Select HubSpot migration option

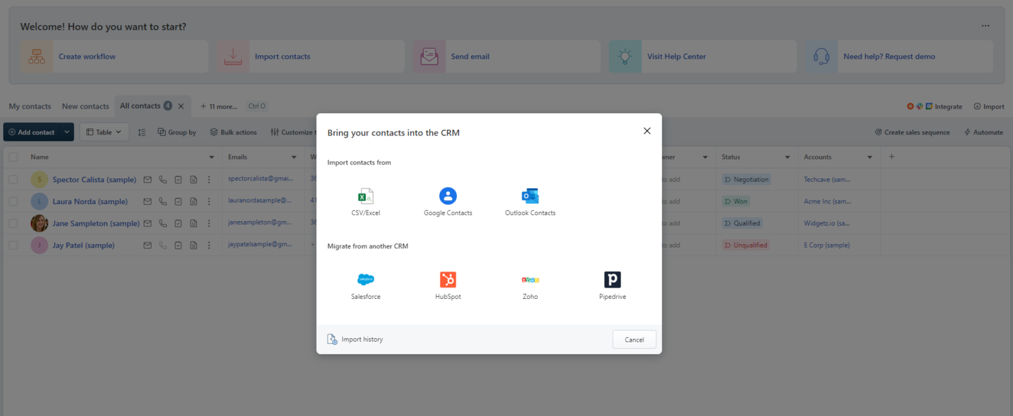click(448, 284)
